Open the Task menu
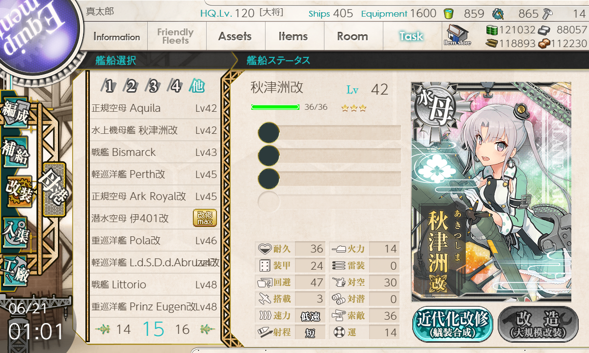The height and width of the screenshot is (353, 589). [411, 36]
